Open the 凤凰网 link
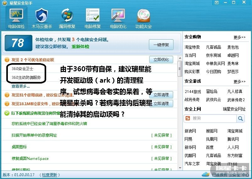The width and height of the screenshot is (252, 179). [x=212, y=139]
